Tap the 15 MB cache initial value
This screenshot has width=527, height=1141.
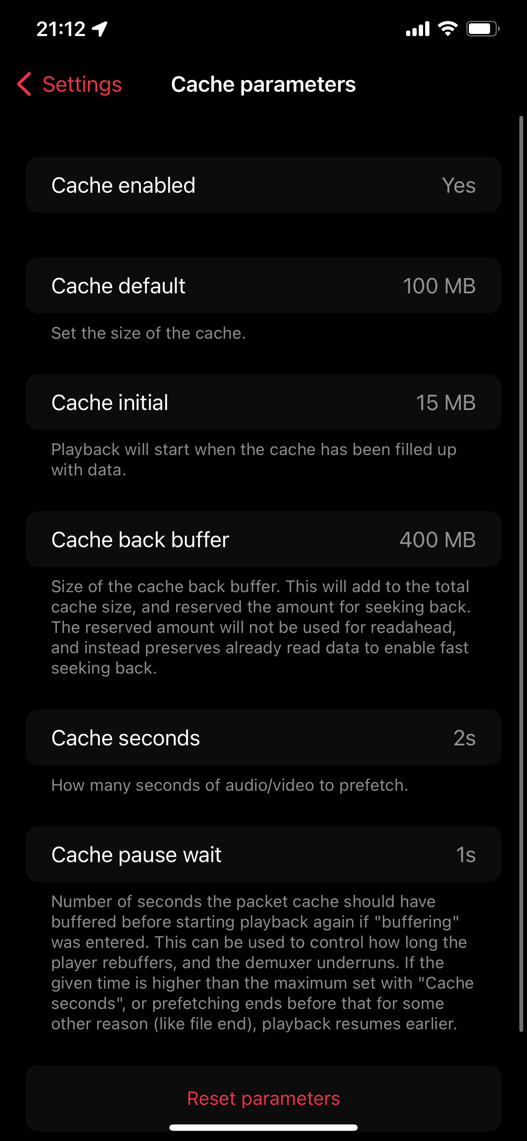446,402
